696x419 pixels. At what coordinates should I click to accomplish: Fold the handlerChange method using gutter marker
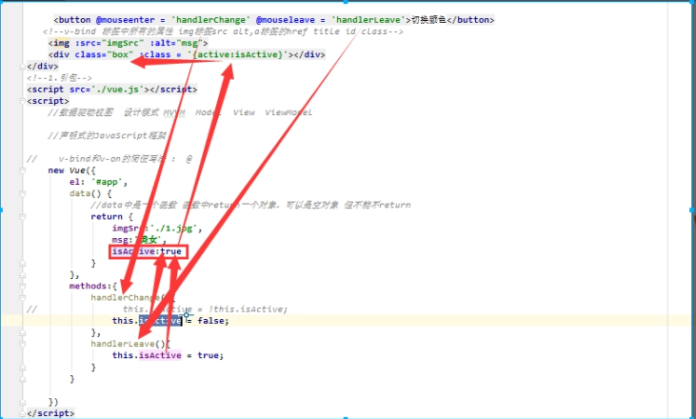(22, 298)
